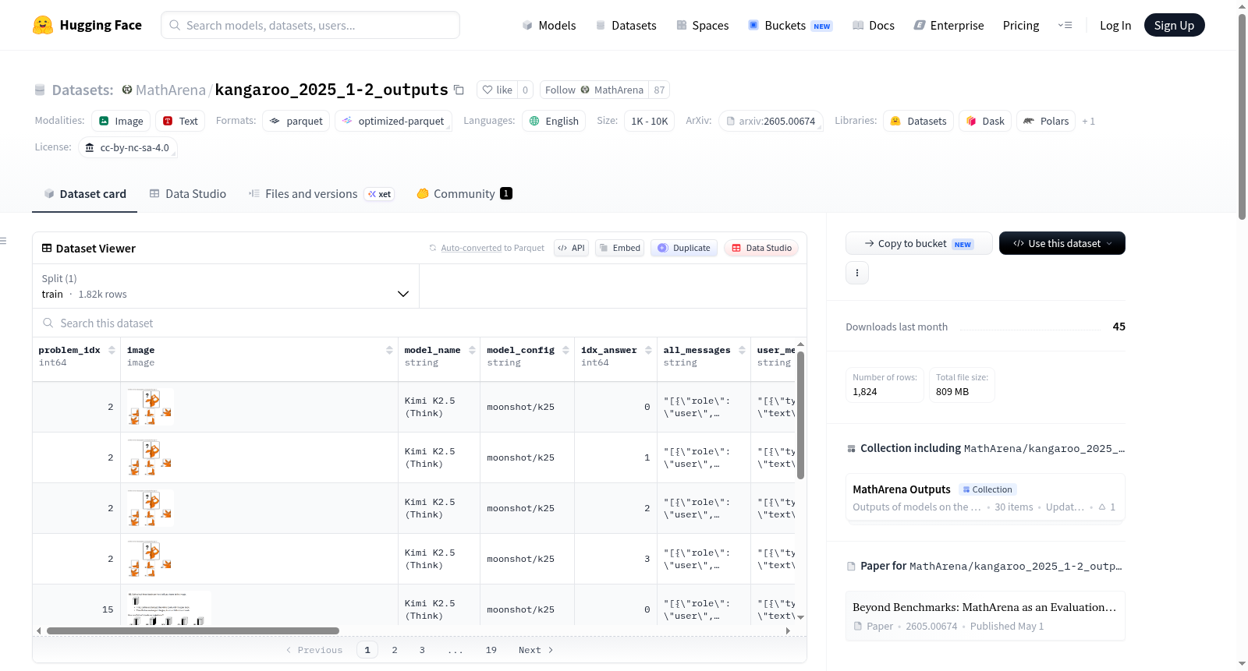Open the Pricing page
The image size is (1248, 671).
(x=1021, y=26)
